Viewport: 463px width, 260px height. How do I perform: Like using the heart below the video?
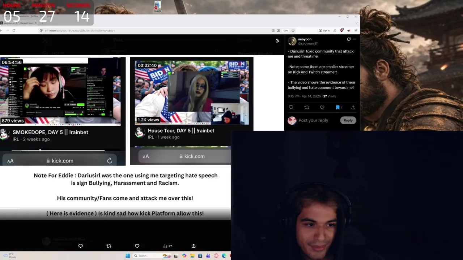(x=137, y=246)
